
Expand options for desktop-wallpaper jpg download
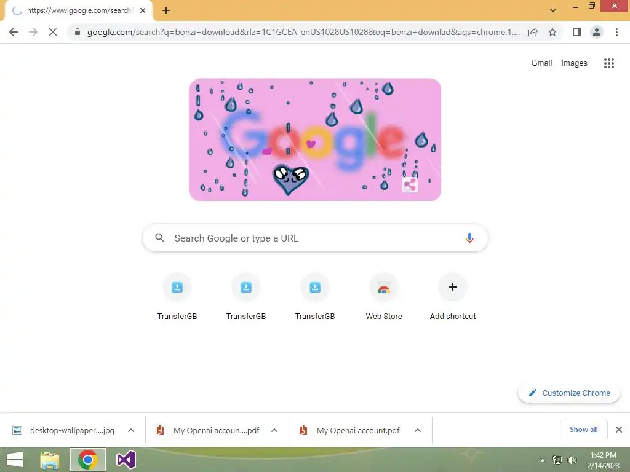click(131, 430)
